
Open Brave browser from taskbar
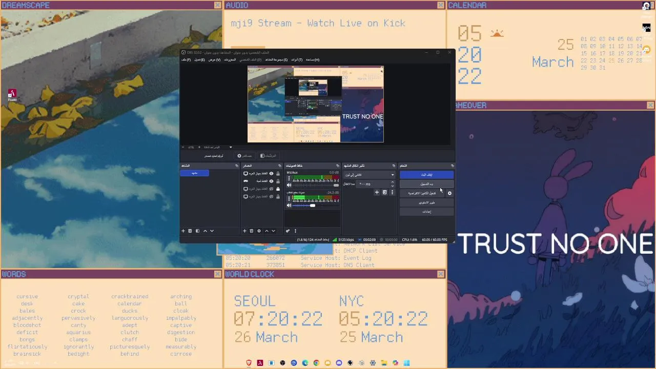[249, 363]
